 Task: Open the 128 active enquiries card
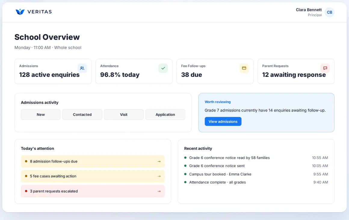pos(53,71)
